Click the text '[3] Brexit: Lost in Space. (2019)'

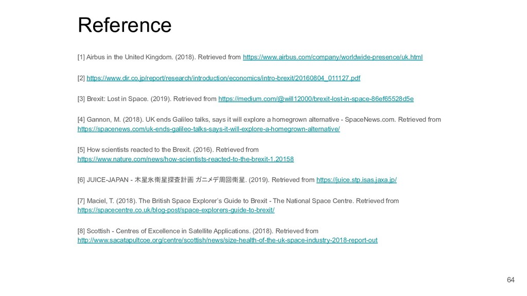125,99
